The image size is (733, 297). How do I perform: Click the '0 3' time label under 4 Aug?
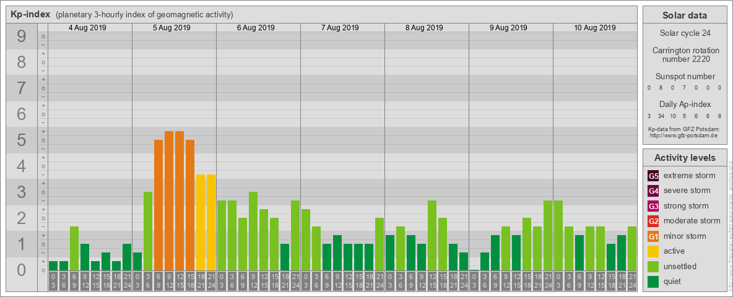tap(53, 282)
